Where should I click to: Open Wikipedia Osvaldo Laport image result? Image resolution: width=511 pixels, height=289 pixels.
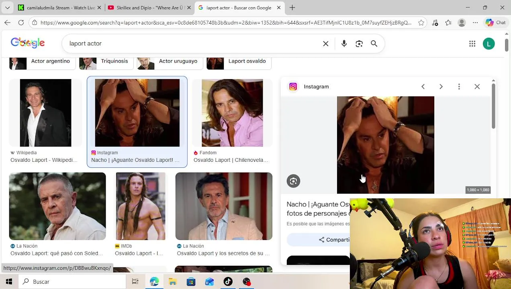coord(45,113)
